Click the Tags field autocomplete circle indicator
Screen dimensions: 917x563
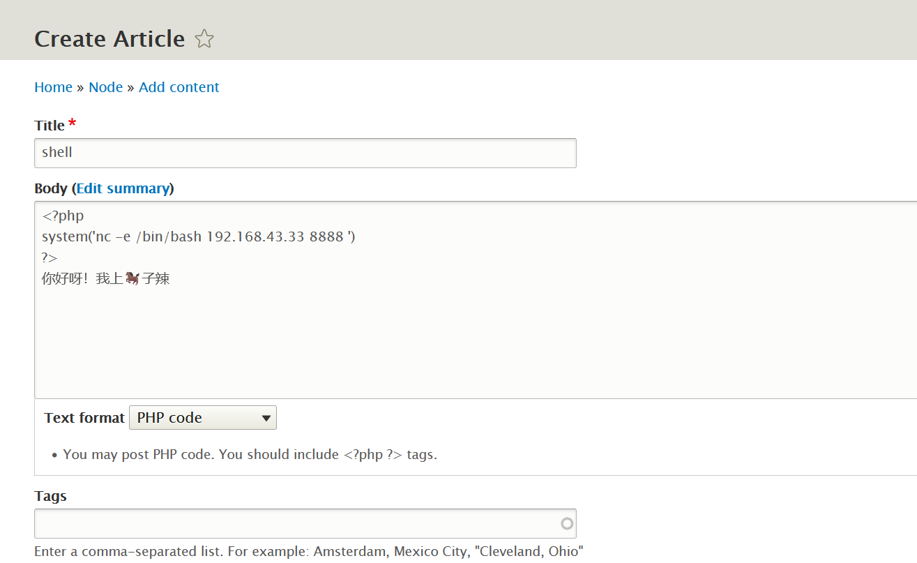pyautogui.click(x=567, y=523)
